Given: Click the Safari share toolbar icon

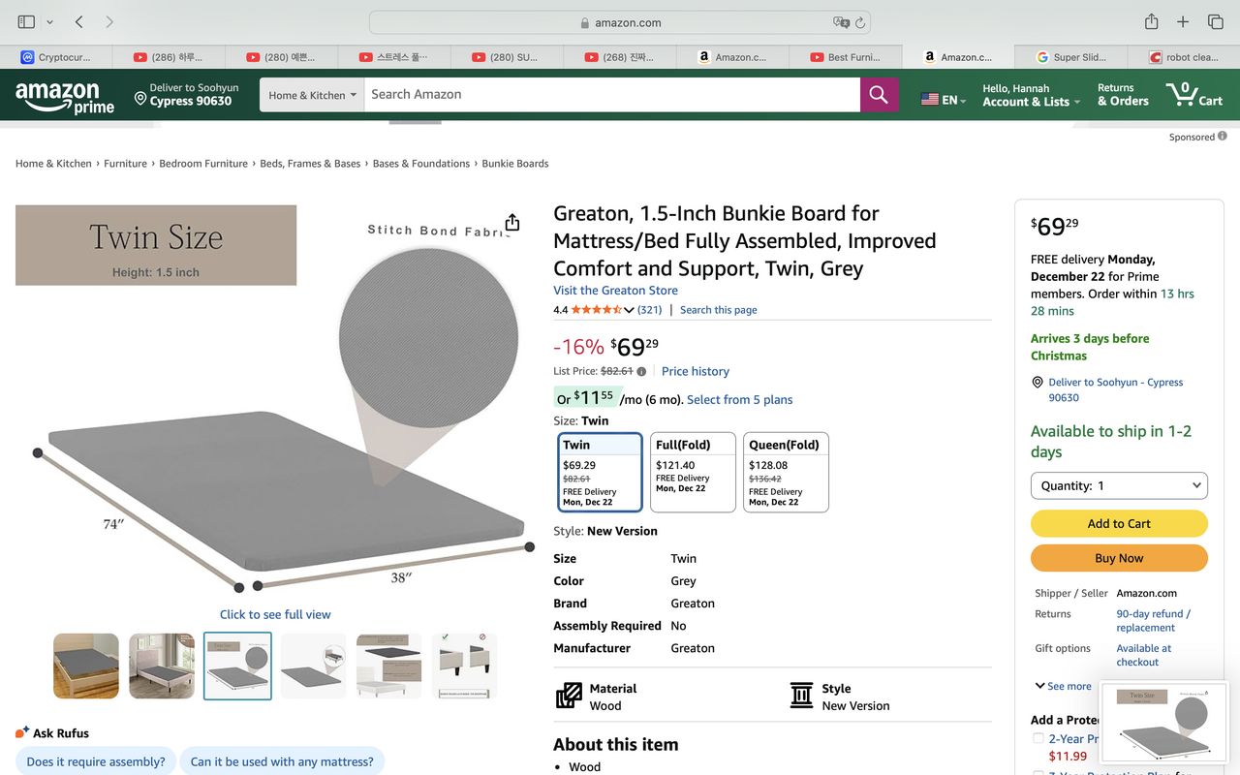Looking at the screenshot, I should (x=1151, y=21).
